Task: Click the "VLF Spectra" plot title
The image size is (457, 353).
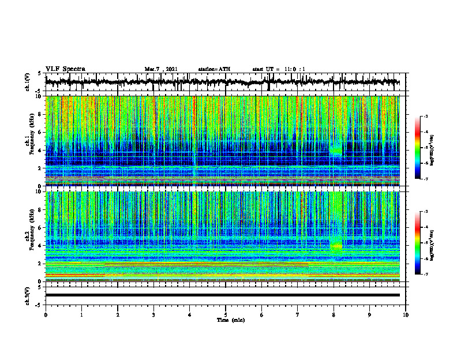Action: pos(65,69)
